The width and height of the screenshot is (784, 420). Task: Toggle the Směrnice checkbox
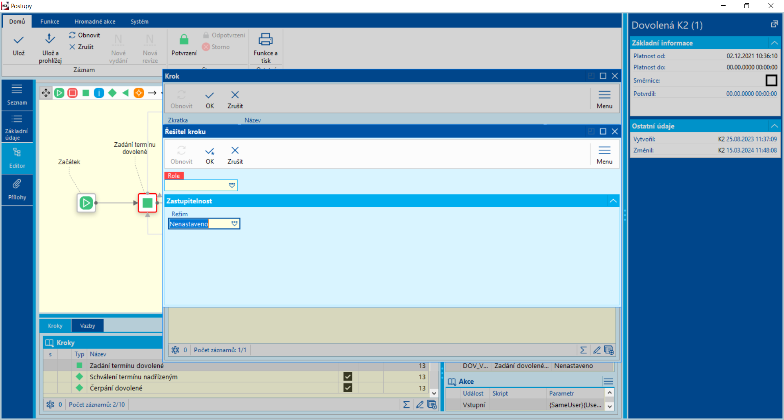point(771,80)
